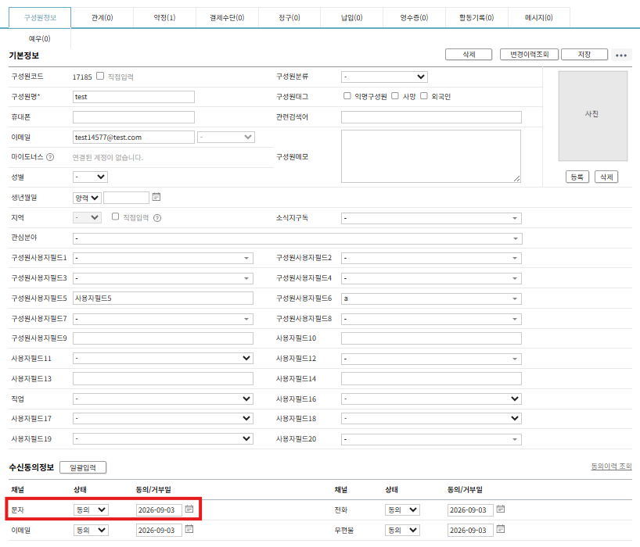The image size is (640, 547).
Task: Click the photo 삭제 button
Action: pyautogui.click(x=606, y=177)
